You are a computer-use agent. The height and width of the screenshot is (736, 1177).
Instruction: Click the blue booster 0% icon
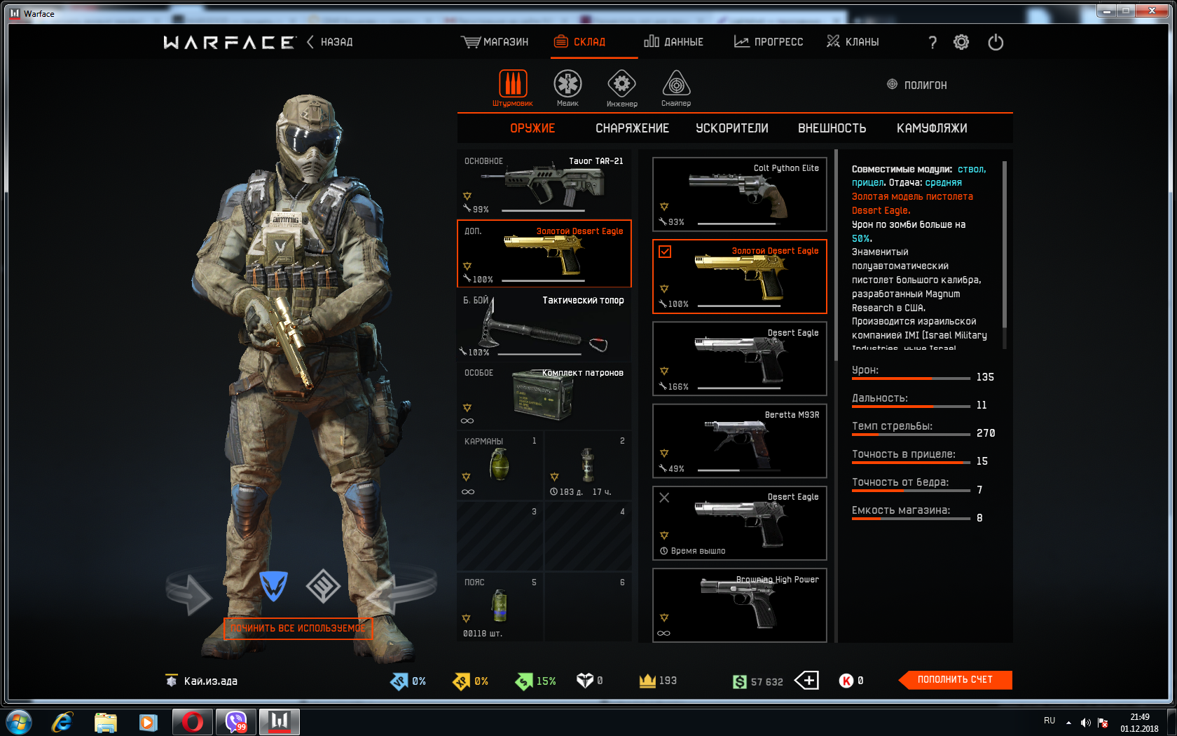coord(399,681)
